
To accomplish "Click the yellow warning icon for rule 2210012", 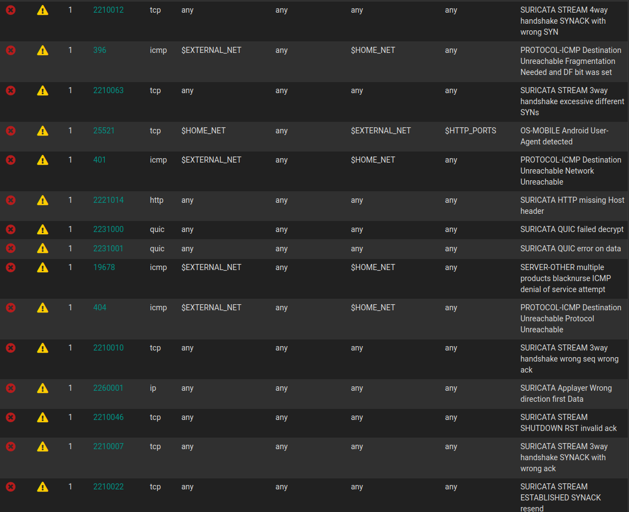I will point(42,10).
